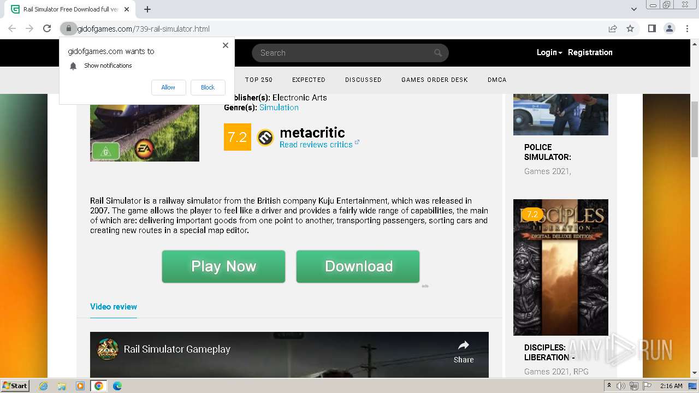
Task: Open the Disciples Liberation cover thumbnail
Action: click(x=561, y=267)
